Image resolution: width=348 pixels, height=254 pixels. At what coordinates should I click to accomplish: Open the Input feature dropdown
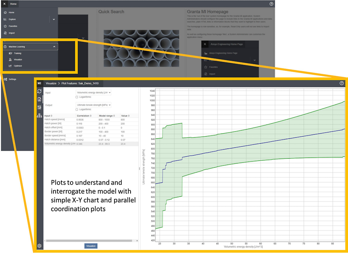click(x=94, y=92)
